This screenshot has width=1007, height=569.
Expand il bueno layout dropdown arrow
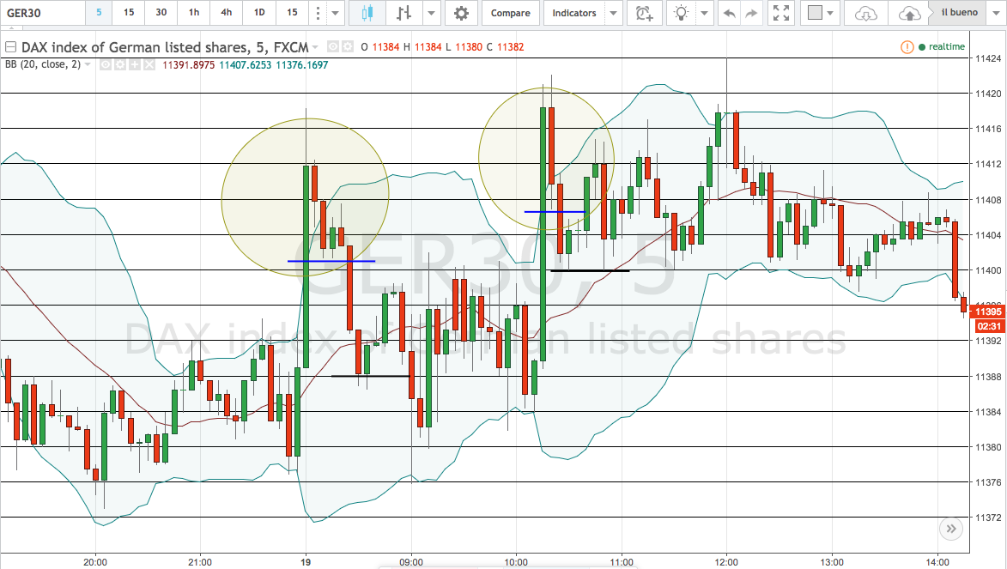(x=997, y=13)
